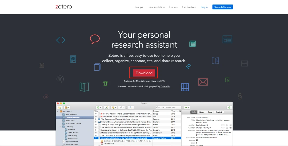Viewport: 288px width, 146px height.
Task: Select the Mapping subcollection
Action: click(x=71, y=129)
